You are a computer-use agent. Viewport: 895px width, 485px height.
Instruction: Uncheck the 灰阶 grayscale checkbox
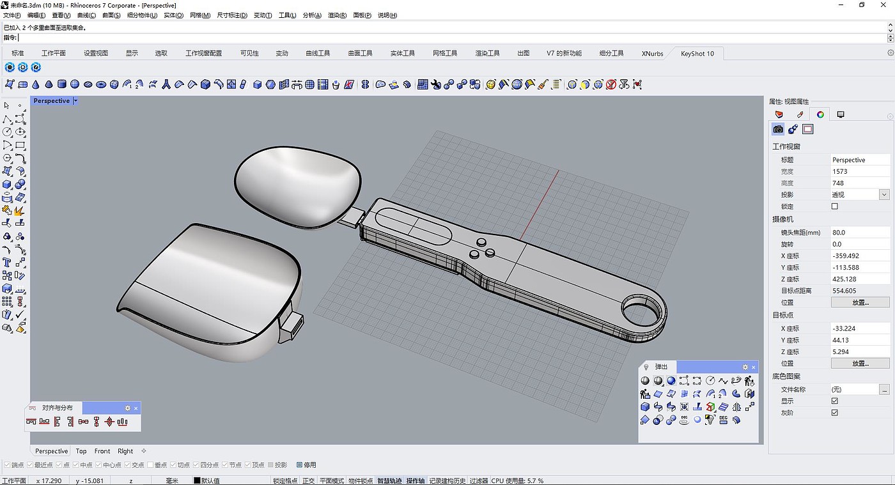[834, 413]
